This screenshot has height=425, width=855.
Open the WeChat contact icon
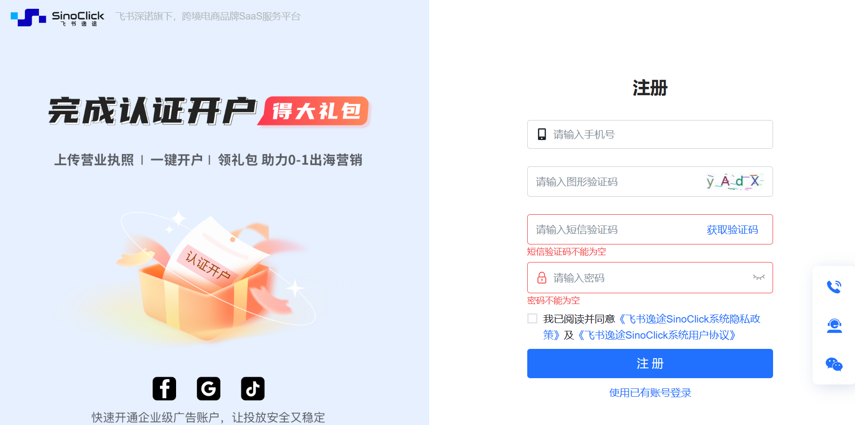point(834,364)
